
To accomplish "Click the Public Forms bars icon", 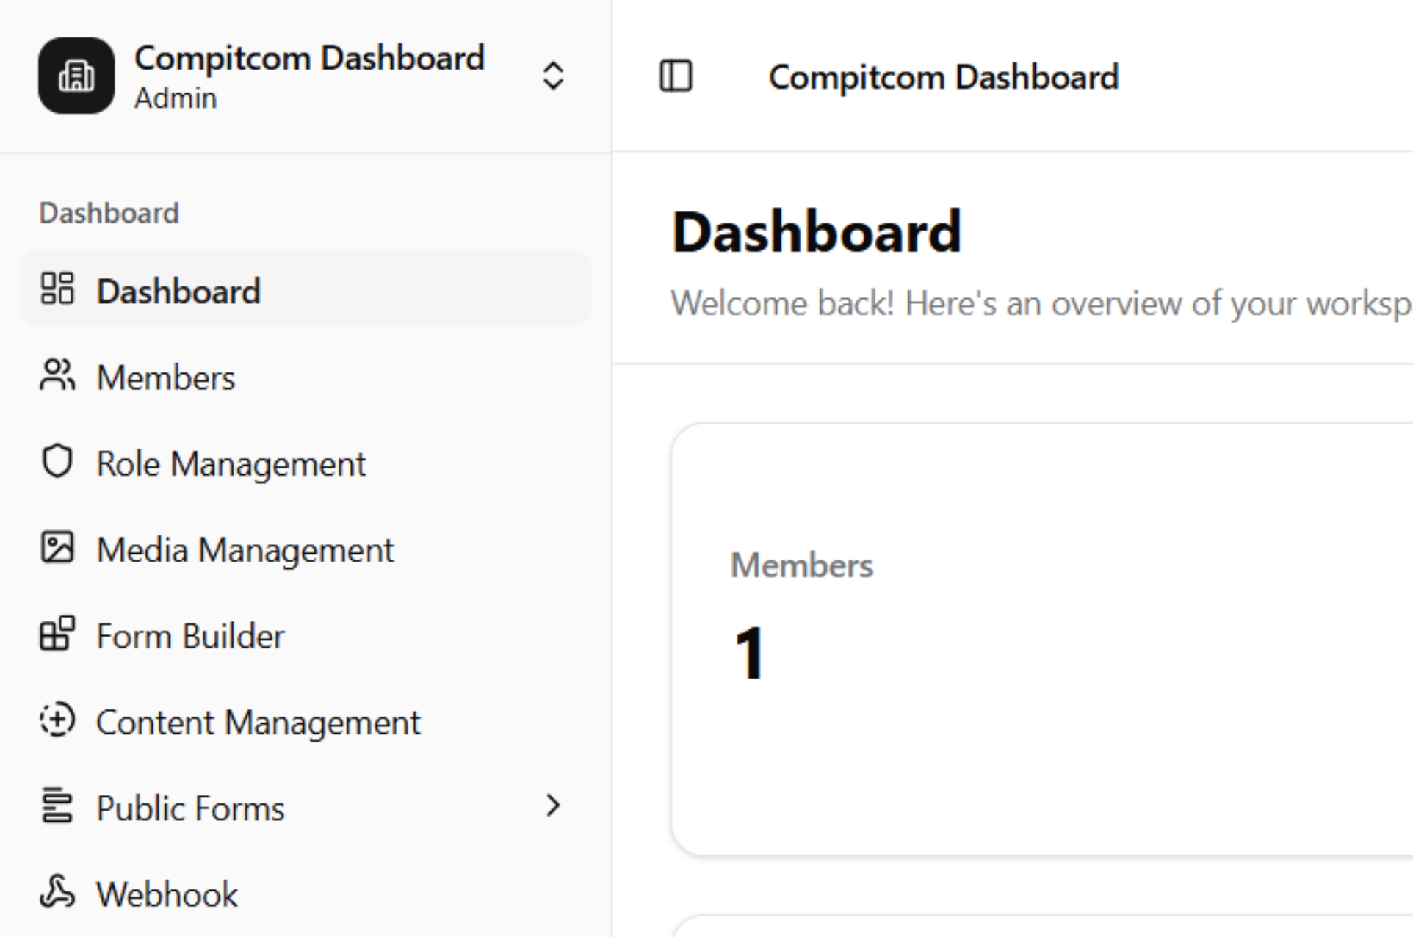I will click(57, 806).
